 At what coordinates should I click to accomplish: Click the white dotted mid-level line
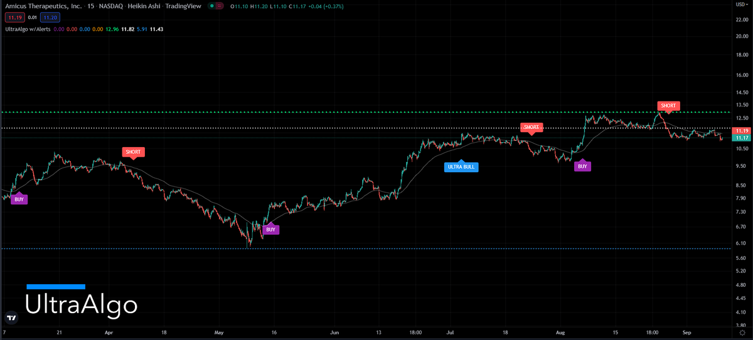[x=366, y=128]
